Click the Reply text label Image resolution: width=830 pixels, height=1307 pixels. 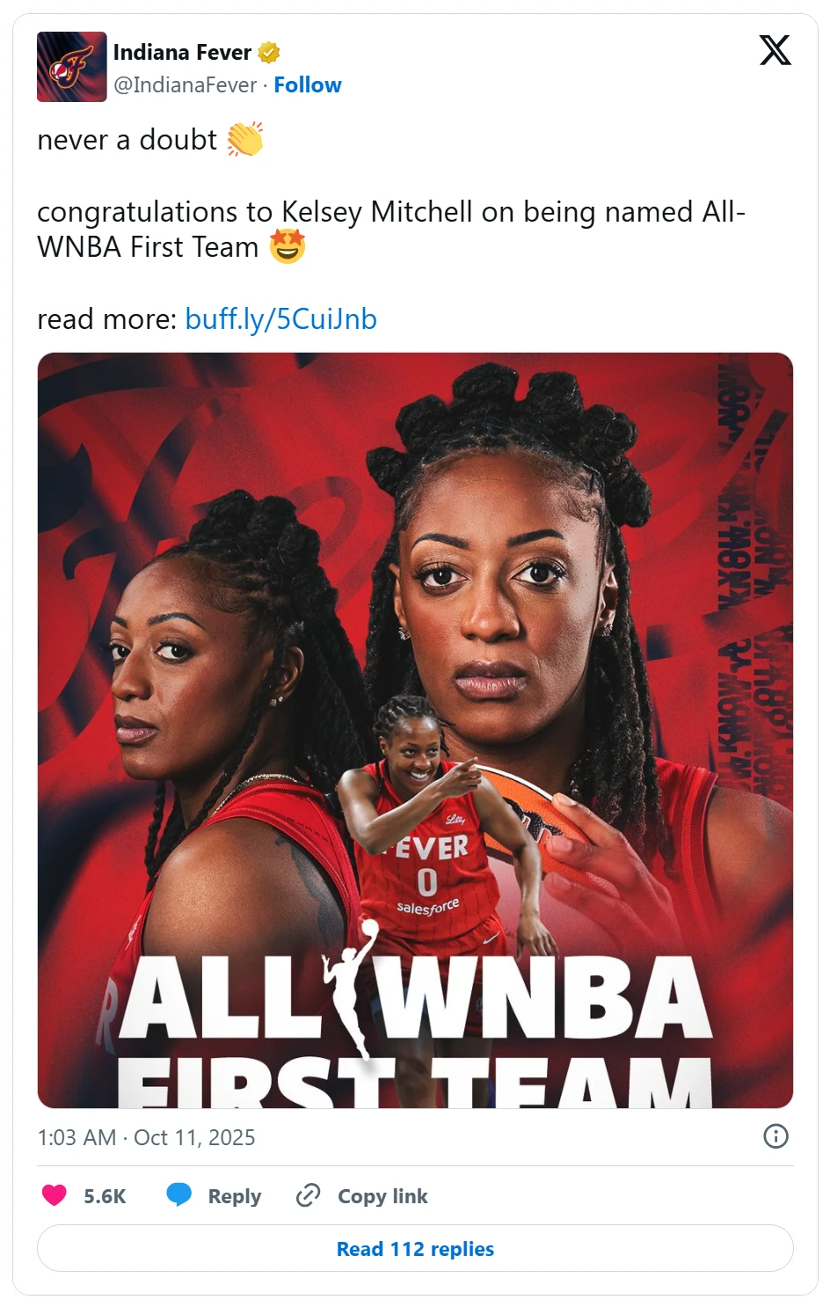(x=235, y=1196)
